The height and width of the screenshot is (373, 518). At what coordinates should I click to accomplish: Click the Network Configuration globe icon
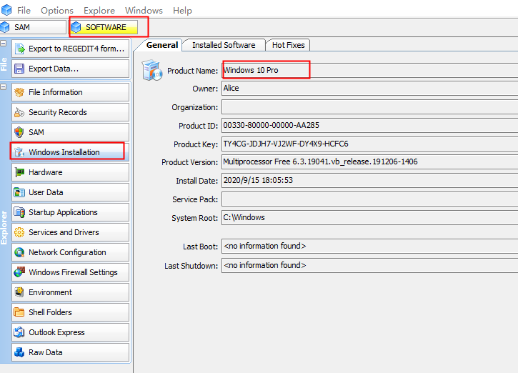pos(19,252)
